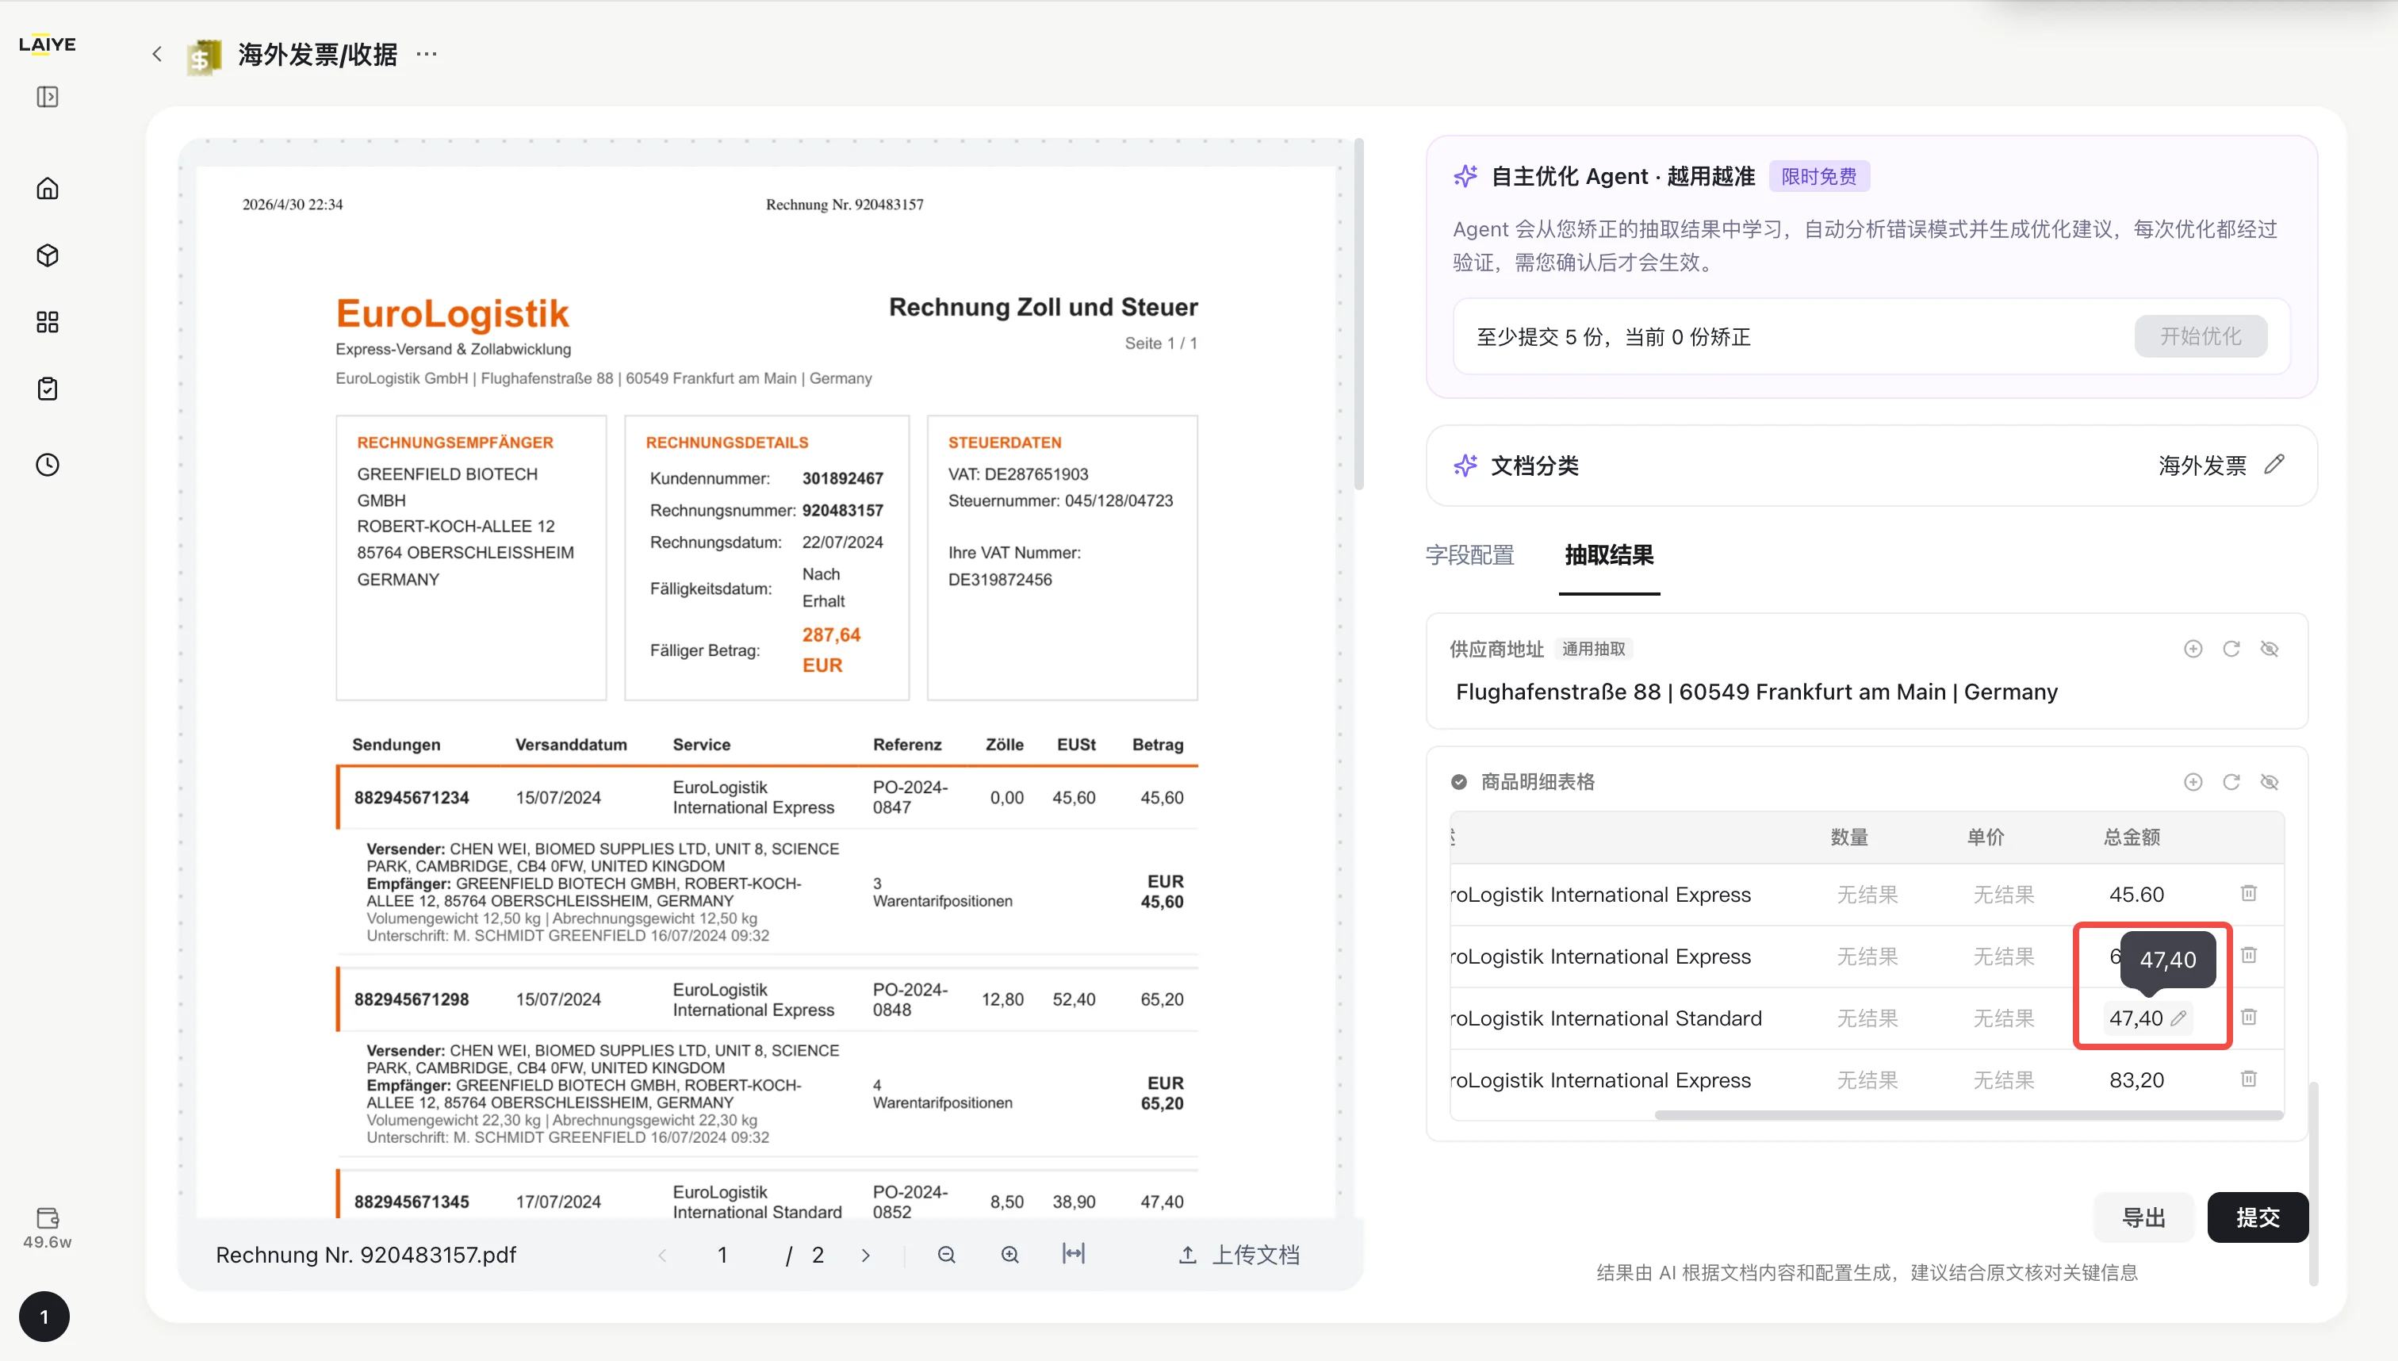Upload a document with 上传文档
This screenshot has width=2398, height=1361.
point(1239,1255)
